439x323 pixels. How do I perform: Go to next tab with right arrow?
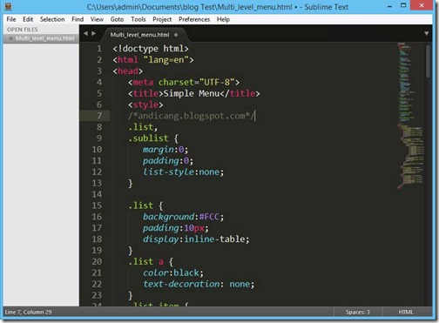coord(93,34)
